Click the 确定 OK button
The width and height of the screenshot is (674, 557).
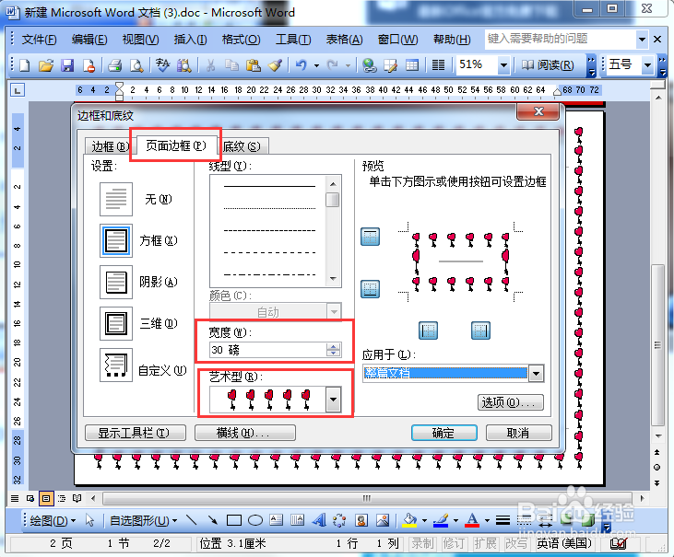[444, 433]
